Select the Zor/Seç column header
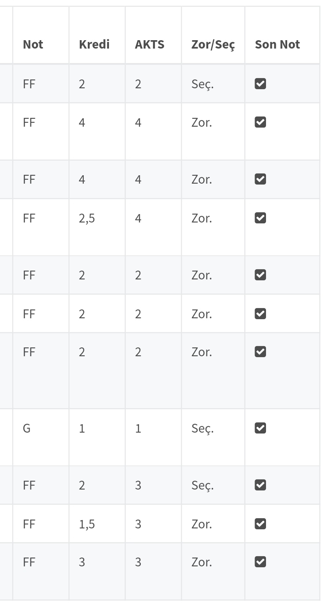Image resolution: width=326 pixels, height=603 pixels. point(213,44)
